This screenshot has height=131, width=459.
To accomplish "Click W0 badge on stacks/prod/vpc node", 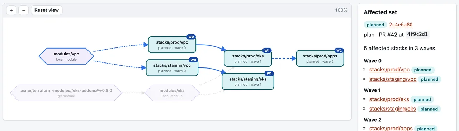I will [191, 37].
